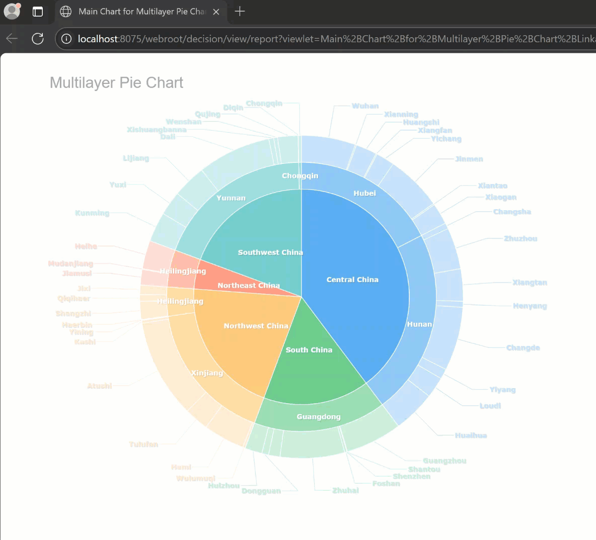Viewport: 596px width, 540px height.
Task: Click the Mudanjiang label
Action: click(x=70, y=263)
